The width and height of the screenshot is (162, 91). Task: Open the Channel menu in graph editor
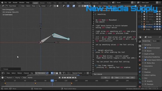coord(26,73)
